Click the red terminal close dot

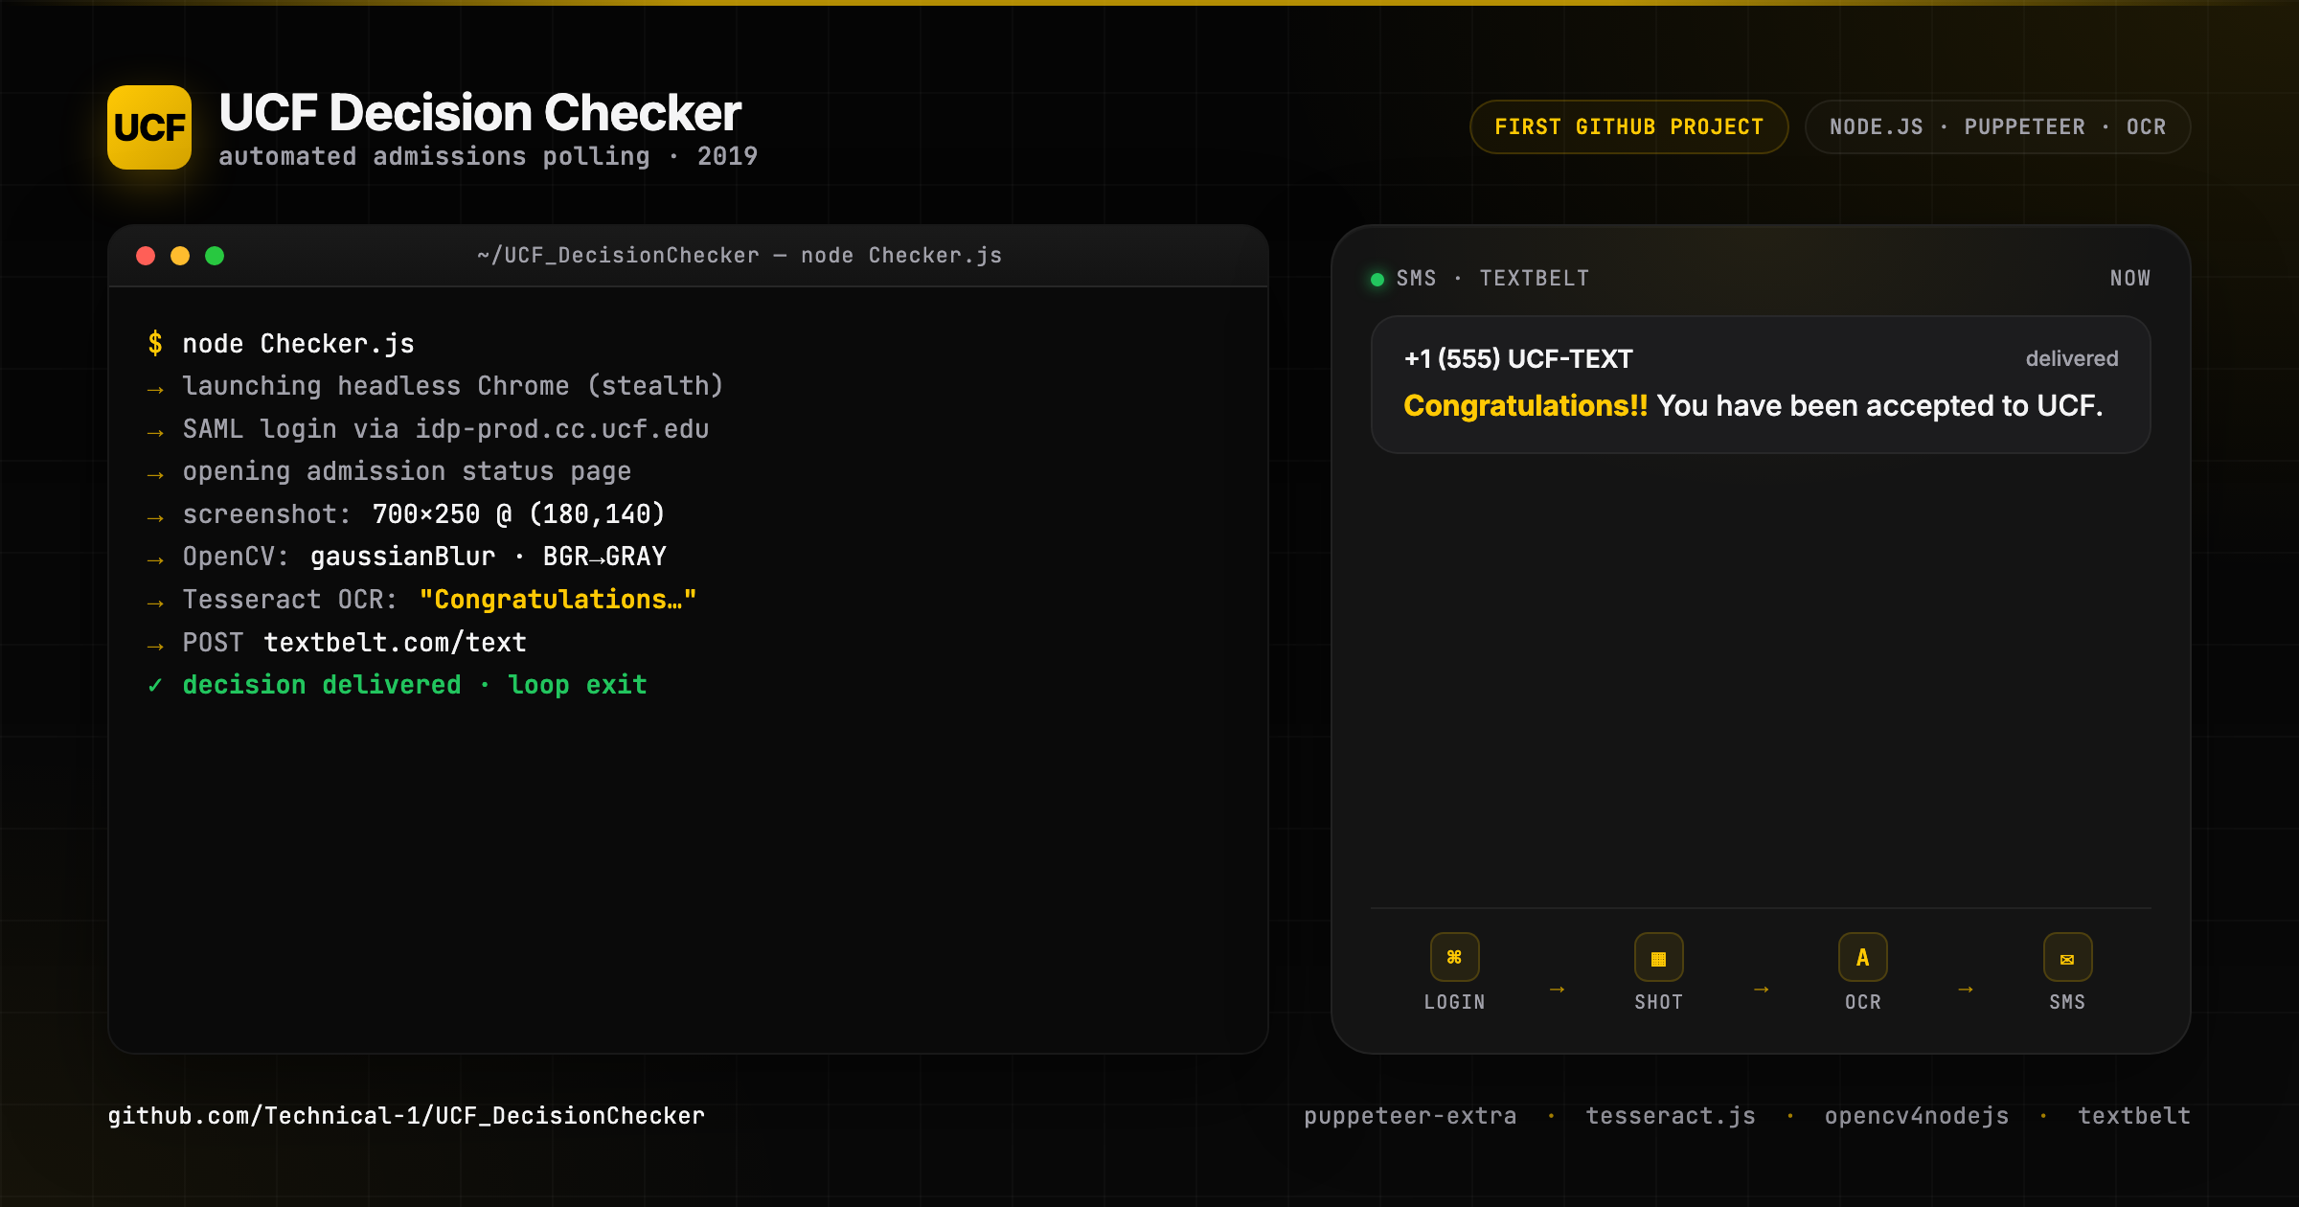146,256
